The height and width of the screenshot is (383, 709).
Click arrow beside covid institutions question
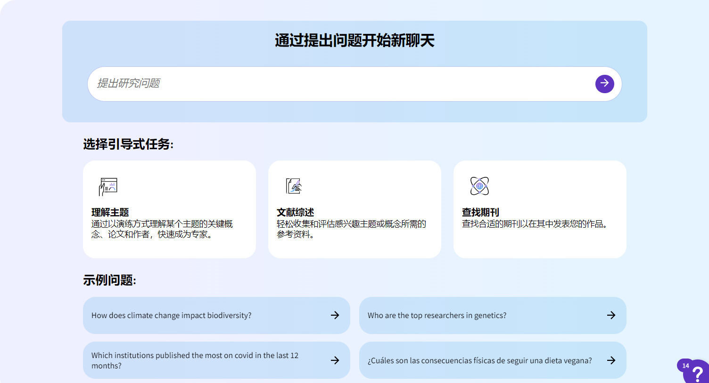coord(335,360)
